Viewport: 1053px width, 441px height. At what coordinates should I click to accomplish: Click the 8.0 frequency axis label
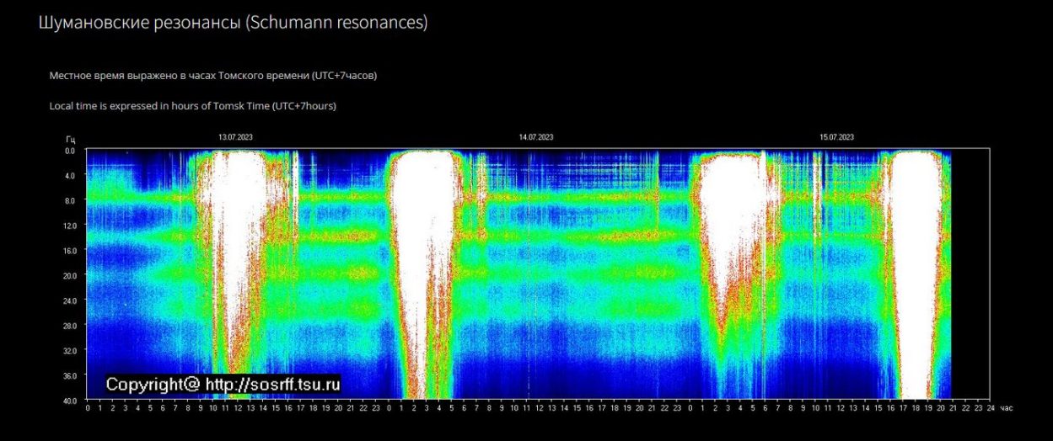70,200
